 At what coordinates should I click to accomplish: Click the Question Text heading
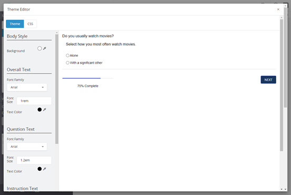(x=21, y=129)
